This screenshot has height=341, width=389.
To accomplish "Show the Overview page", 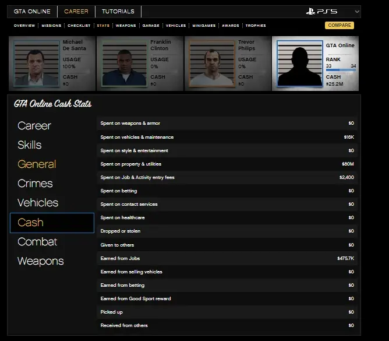I will (x=24, y=26).
